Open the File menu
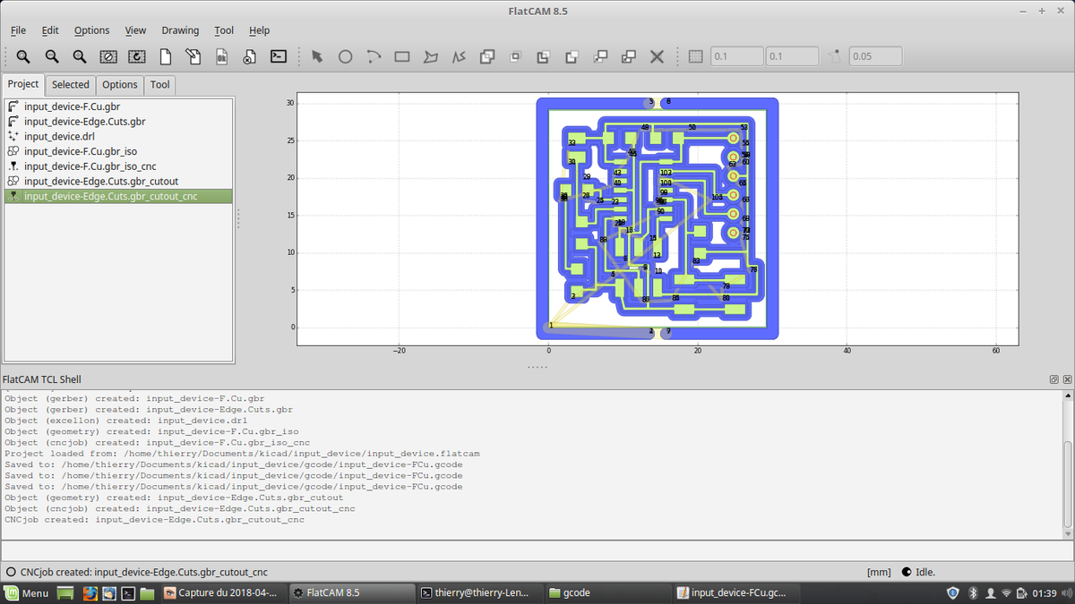 [x=18, y=30]
